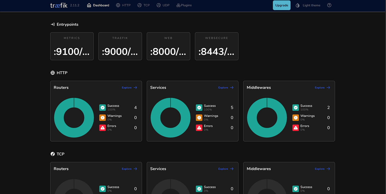386x194 pixels.
Task: Click the HTTP Middlewares card title
Action: [x=259, y=88]
